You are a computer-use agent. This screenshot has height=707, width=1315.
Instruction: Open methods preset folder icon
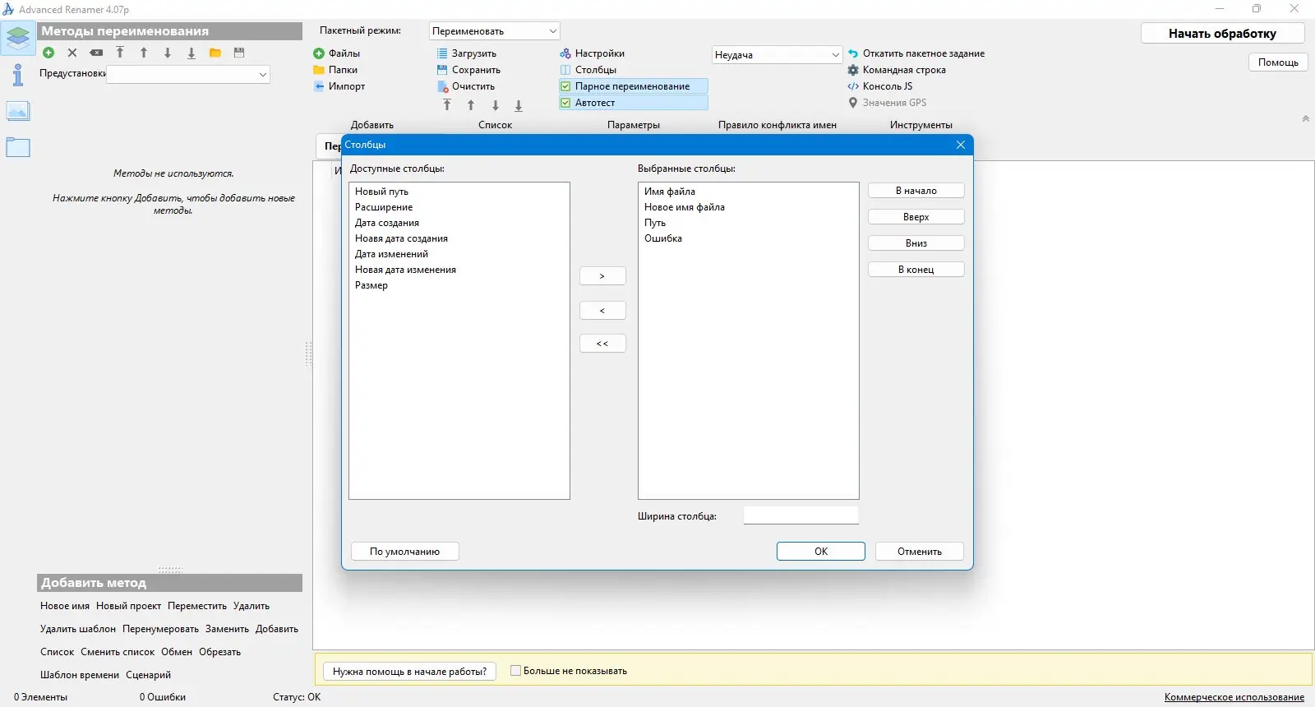pos(215,53)
